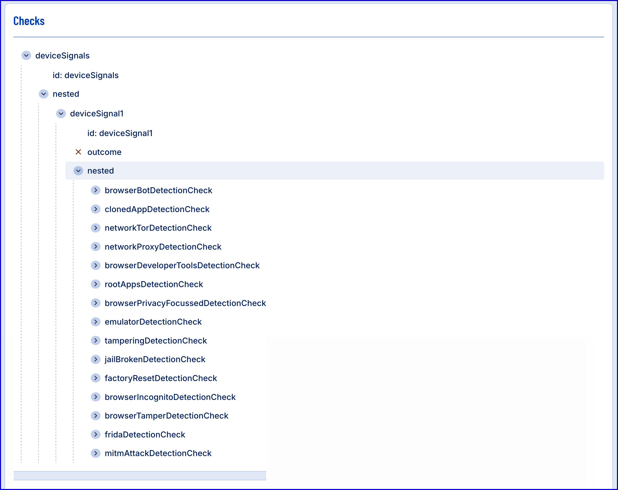Collapse the first nested node under deviceSignals
This screenshot has height=490, width=618.
(44, 94)
